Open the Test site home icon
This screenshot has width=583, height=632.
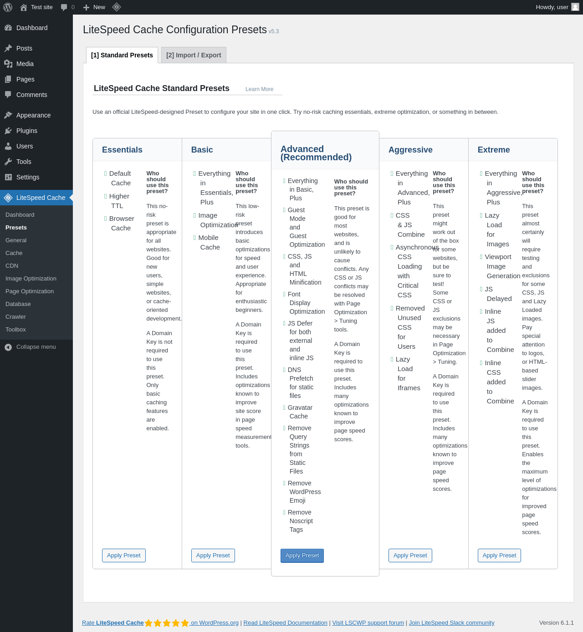click(x=24, y=7)
